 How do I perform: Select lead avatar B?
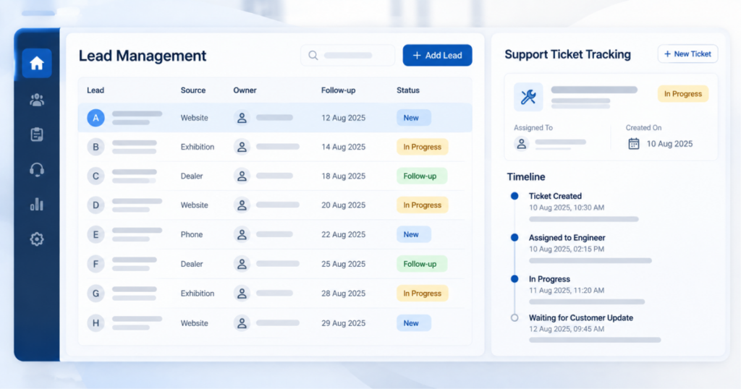96,147
